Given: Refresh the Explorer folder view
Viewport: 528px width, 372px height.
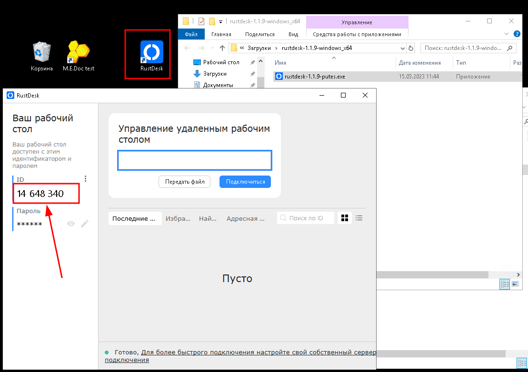Looking at the screenshot, I should 411,48.
